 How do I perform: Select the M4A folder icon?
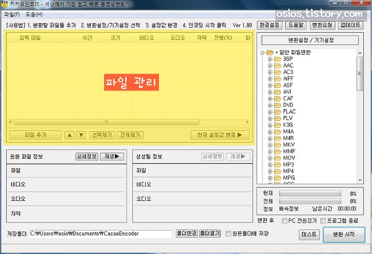(x=277, y=131)
